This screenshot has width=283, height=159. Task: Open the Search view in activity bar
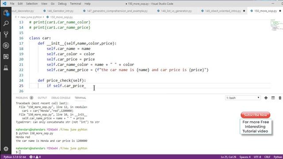pyautogui.click(x=6, y=23)
